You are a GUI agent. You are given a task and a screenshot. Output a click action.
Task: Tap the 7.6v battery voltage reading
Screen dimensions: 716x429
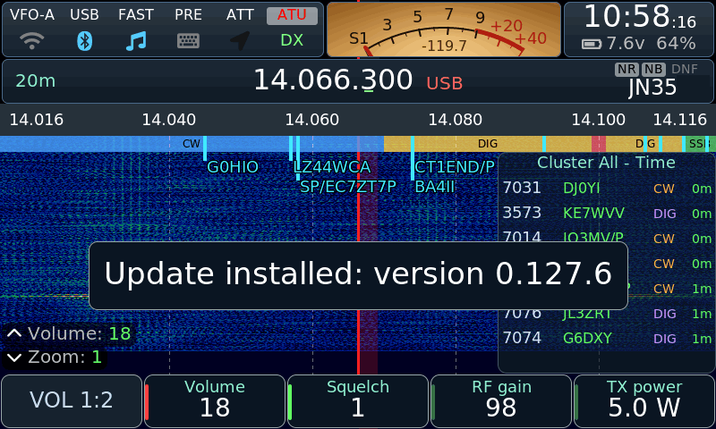[x=625, y=44]
